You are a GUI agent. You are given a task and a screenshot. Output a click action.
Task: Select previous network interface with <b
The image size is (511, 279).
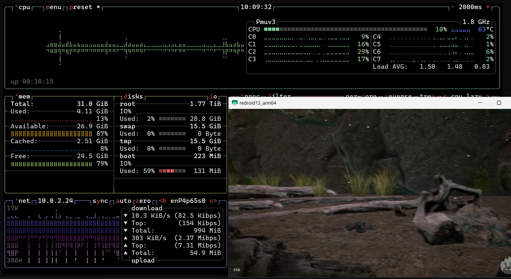(x=163, y=201)
